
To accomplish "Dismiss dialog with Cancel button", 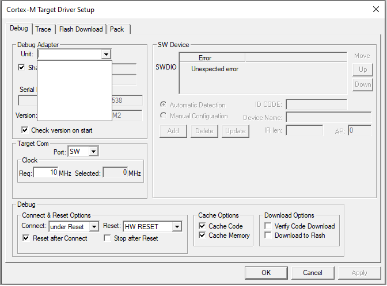I will [x=313, y=273].
